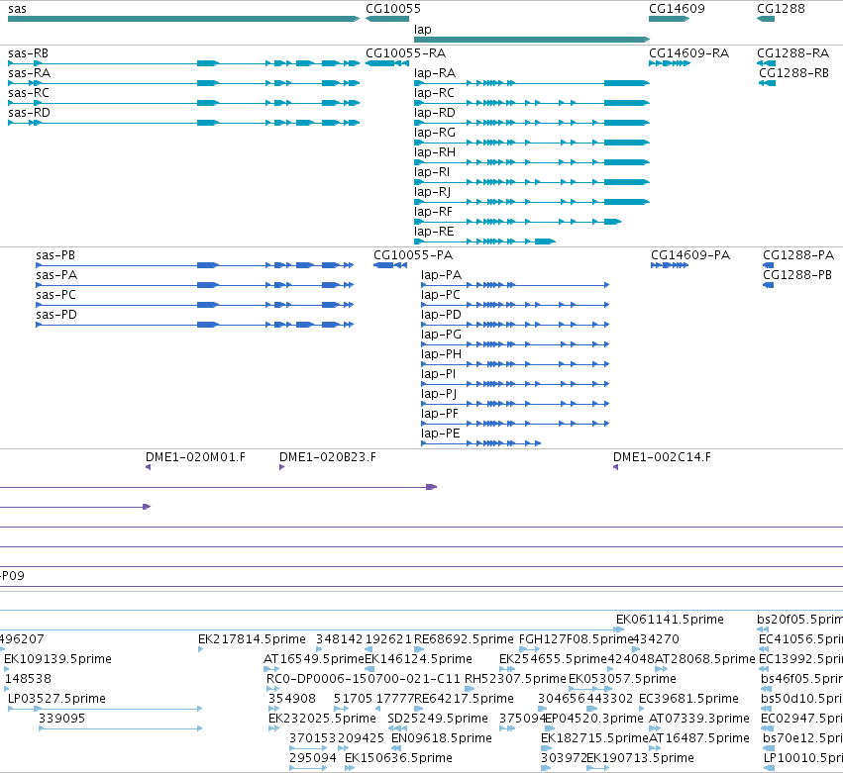Select the RE68692.5prime EST label

tap(464, 639)
